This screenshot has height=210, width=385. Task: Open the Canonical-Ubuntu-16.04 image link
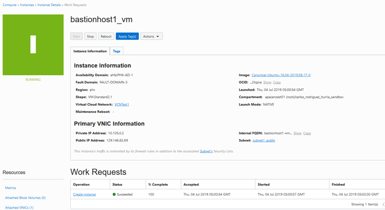pyautogui.click(x=281, y=75)
